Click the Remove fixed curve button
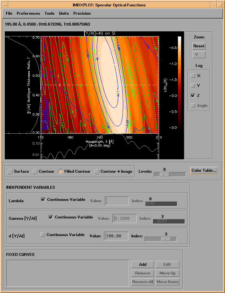225x293 pixels. pyautogui.click(x=143, y=273)
